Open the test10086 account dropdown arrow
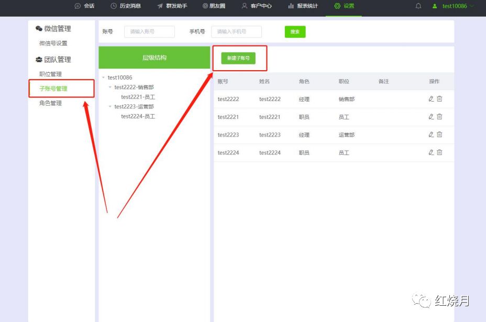The height and width of the screenshot is (322, 486). (x=472, y=6)
